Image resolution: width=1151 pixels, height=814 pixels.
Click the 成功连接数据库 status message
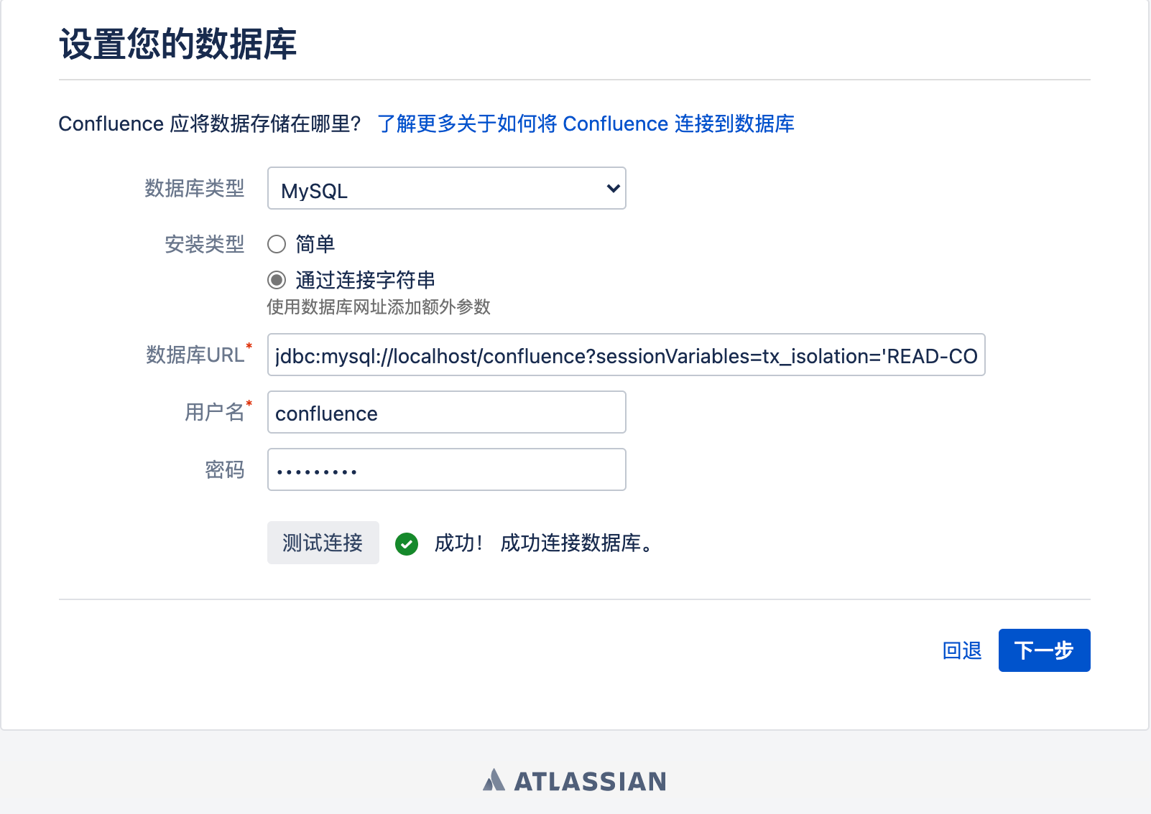[576, 543]
